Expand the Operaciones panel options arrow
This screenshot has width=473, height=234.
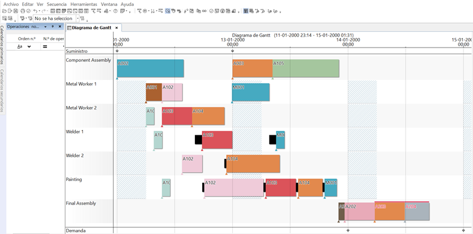pos(45,26)
